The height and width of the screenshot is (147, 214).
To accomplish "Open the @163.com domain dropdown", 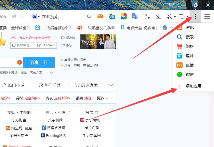I will (46, 45).
